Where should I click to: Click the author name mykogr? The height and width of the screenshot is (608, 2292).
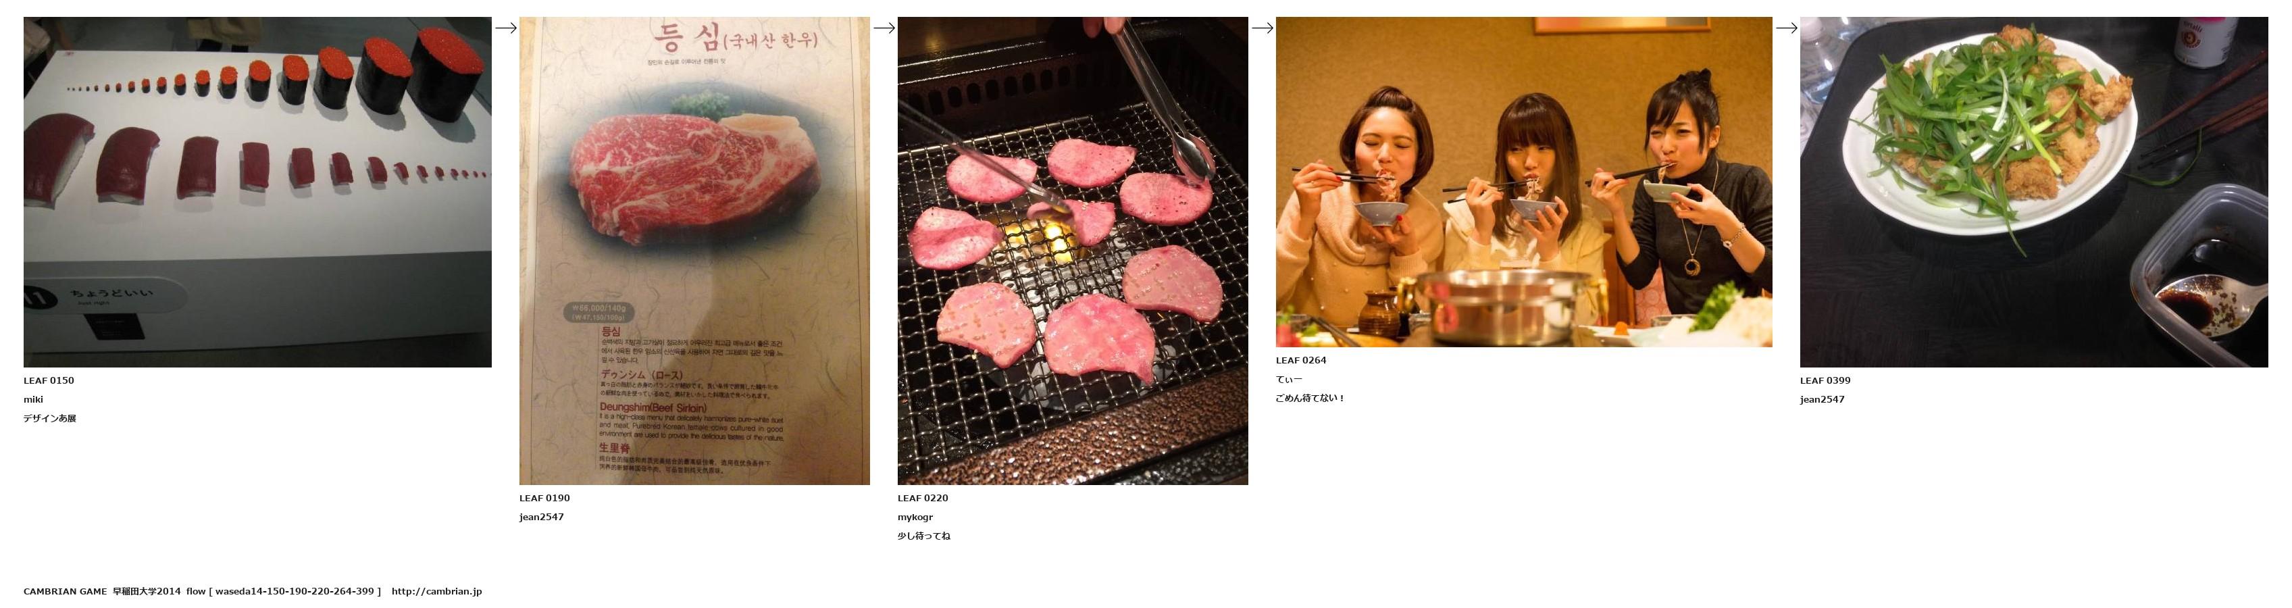915,517
